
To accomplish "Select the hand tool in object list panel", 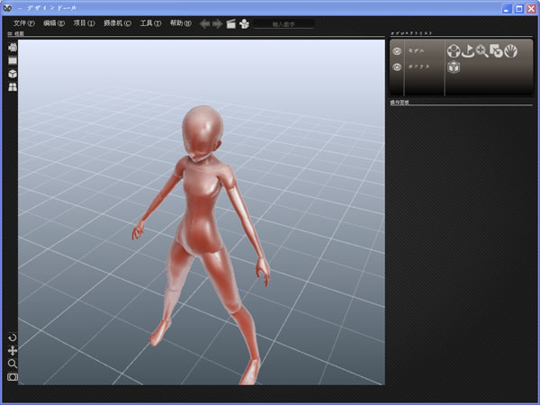I will pyautogui.click(x=509, y=51).
